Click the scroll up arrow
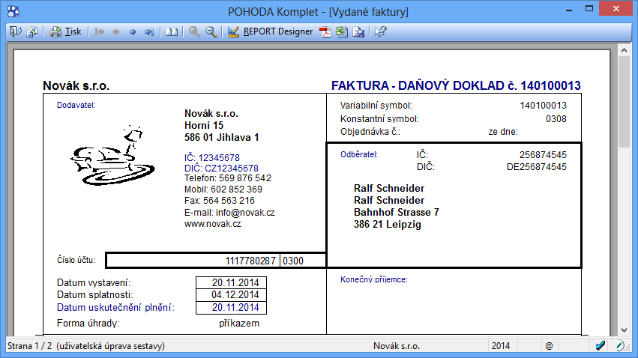 coord(624,50)
